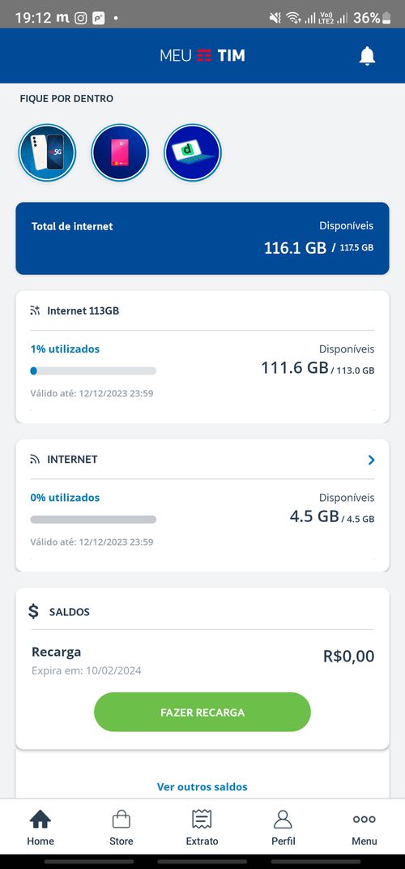Open the Perfil person icon
This screenshot has height=869, width=405.
click(283, 819)
